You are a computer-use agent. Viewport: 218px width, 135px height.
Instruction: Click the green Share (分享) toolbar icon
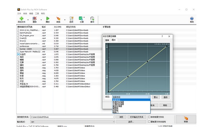[x=81, y=18]
